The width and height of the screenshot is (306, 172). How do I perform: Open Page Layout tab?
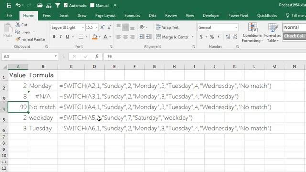[105, 16]
